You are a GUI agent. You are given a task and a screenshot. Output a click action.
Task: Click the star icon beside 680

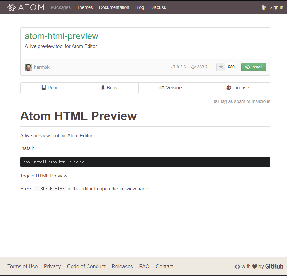221,67
